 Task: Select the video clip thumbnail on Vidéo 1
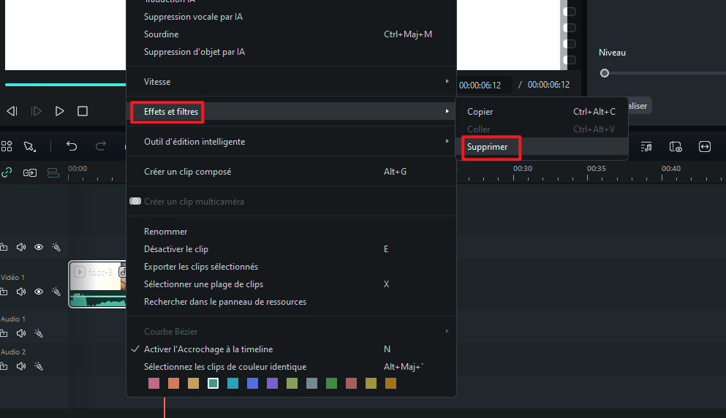(98, 284)
